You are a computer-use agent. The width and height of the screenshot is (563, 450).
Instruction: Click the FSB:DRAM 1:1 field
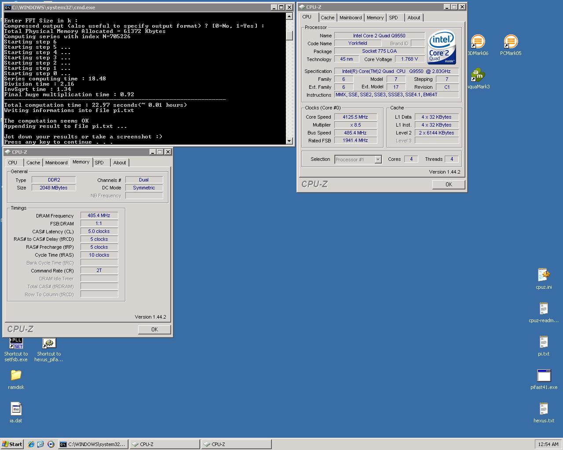[x=99, y=223]
